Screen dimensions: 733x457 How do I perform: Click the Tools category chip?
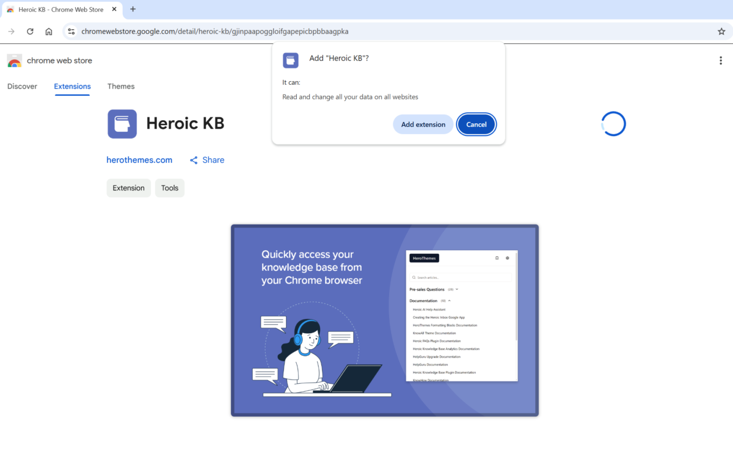tap(170, 188)
